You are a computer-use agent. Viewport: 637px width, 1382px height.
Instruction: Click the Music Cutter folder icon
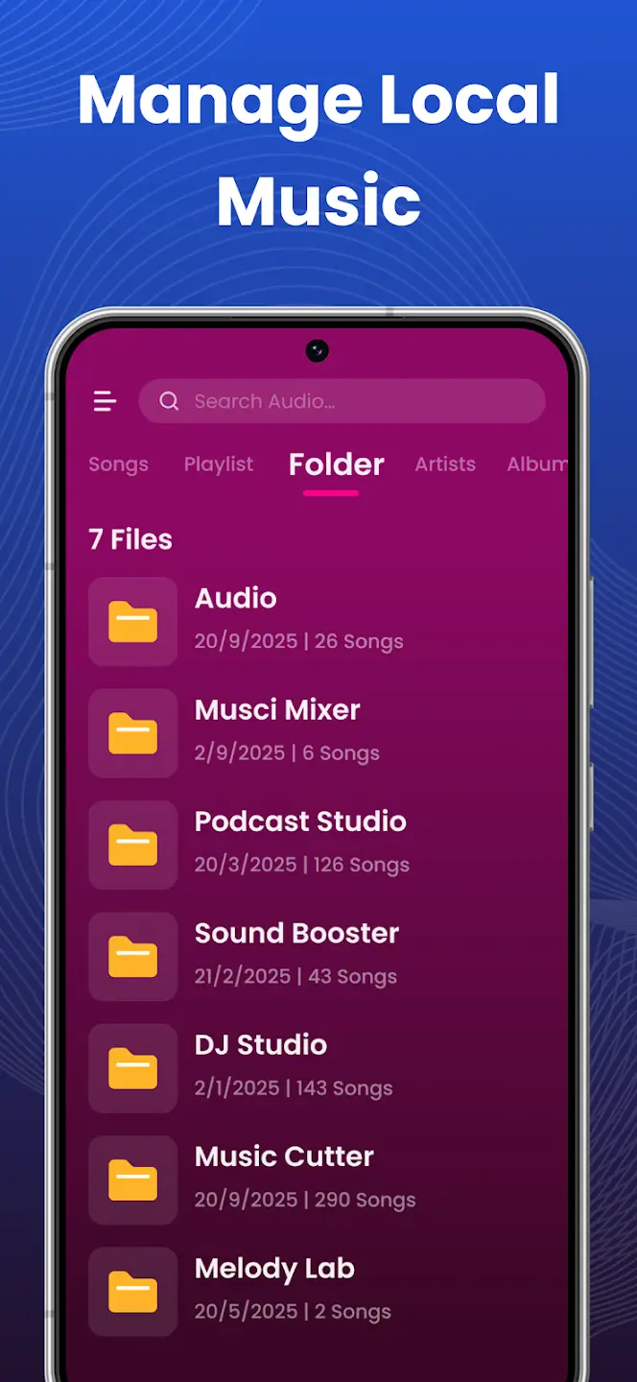(x=132, y=1179)
